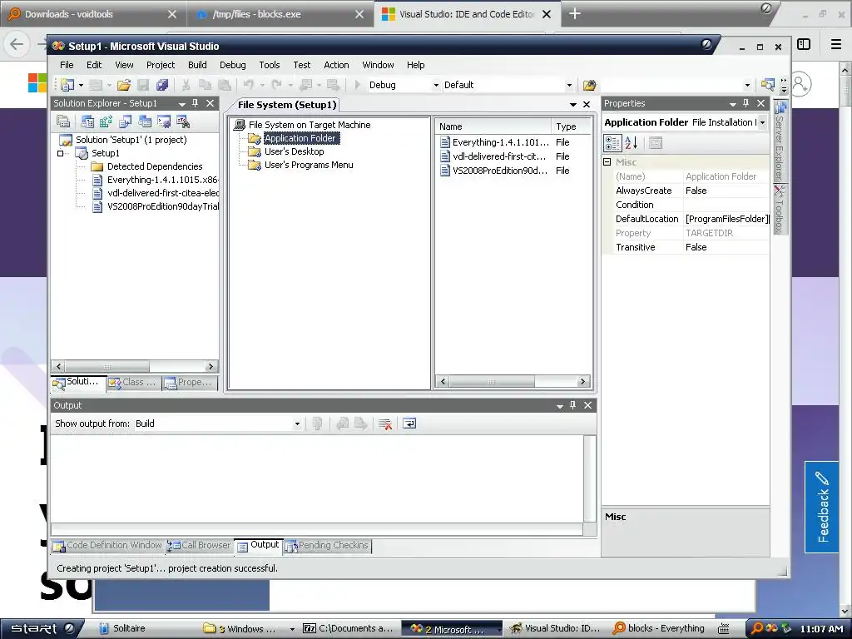Collapse the Misc category in Properties
The image size is (852, 639).
(x=607, y=162)
